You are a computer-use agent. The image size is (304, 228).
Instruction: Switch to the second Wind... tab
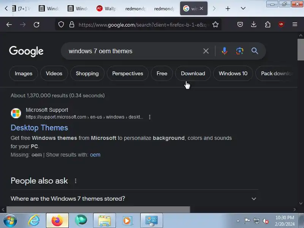click(78, 8)
